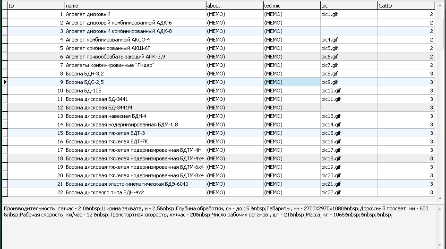Click the name column header

click(x=135, y=6)
